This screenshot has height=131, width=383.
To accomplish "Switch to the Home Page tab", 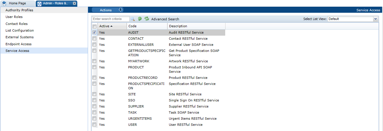I will 17,3.
